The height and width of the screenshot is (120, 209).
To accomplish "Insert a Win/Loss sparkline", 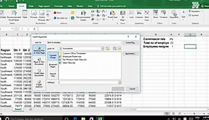I will [147, 15].
